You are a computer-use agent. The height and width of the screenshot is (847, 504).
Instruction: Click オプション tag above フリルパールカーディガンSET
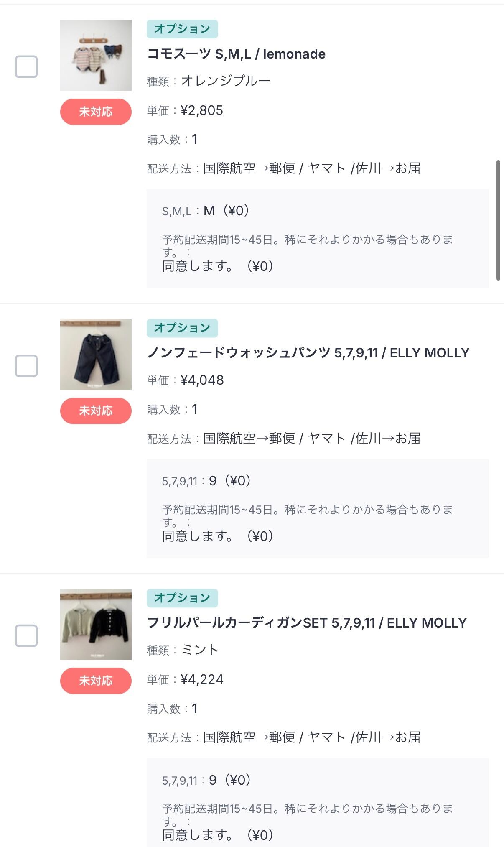click(x=182, y=598)
